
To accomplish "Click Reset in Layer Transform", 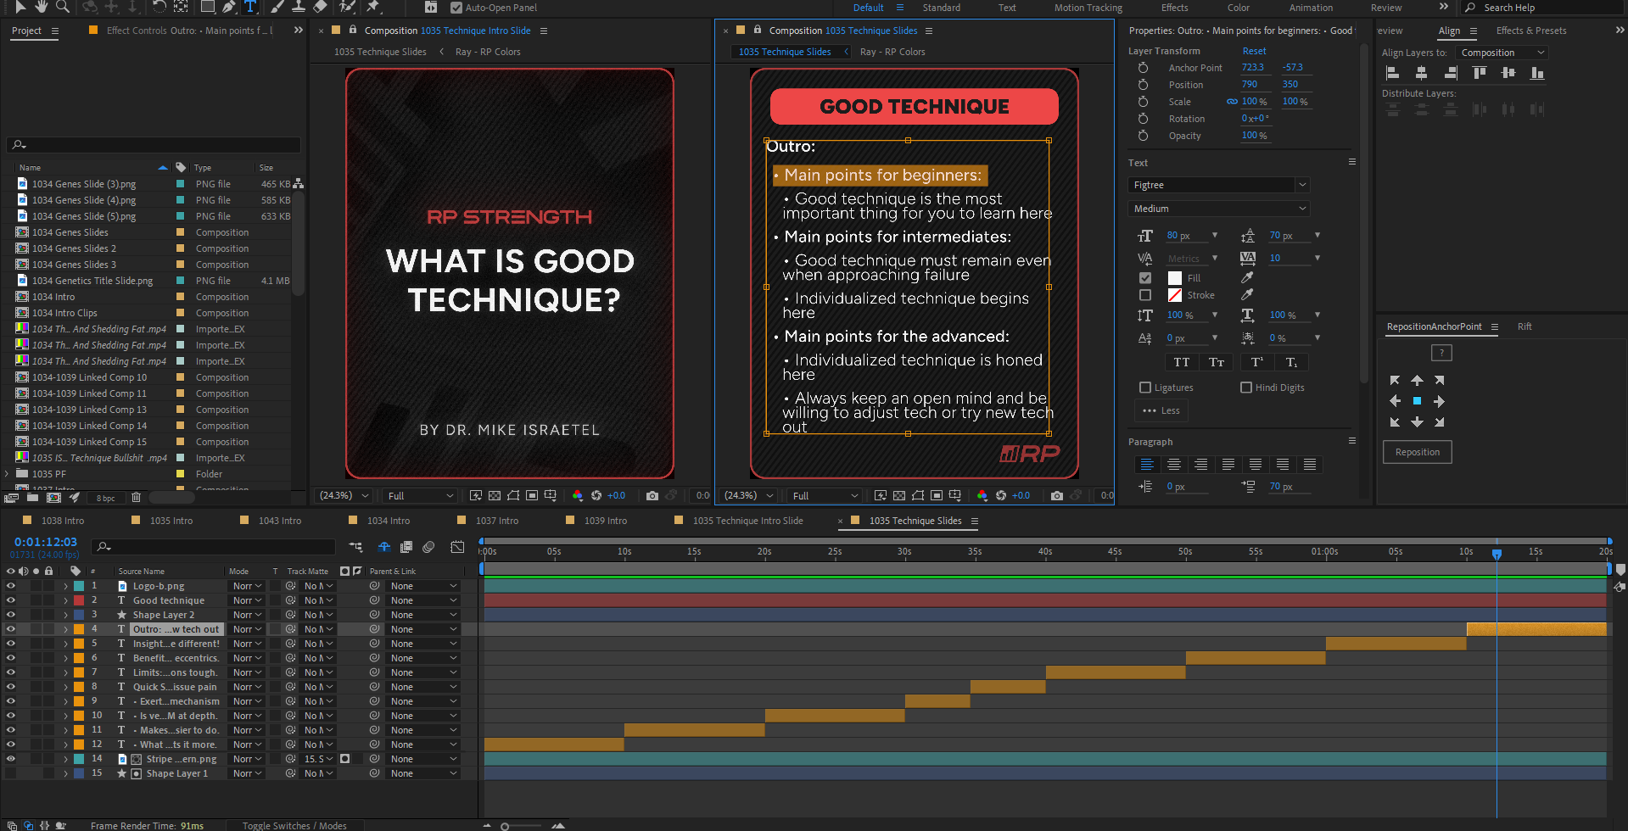I will (1254, 51).
